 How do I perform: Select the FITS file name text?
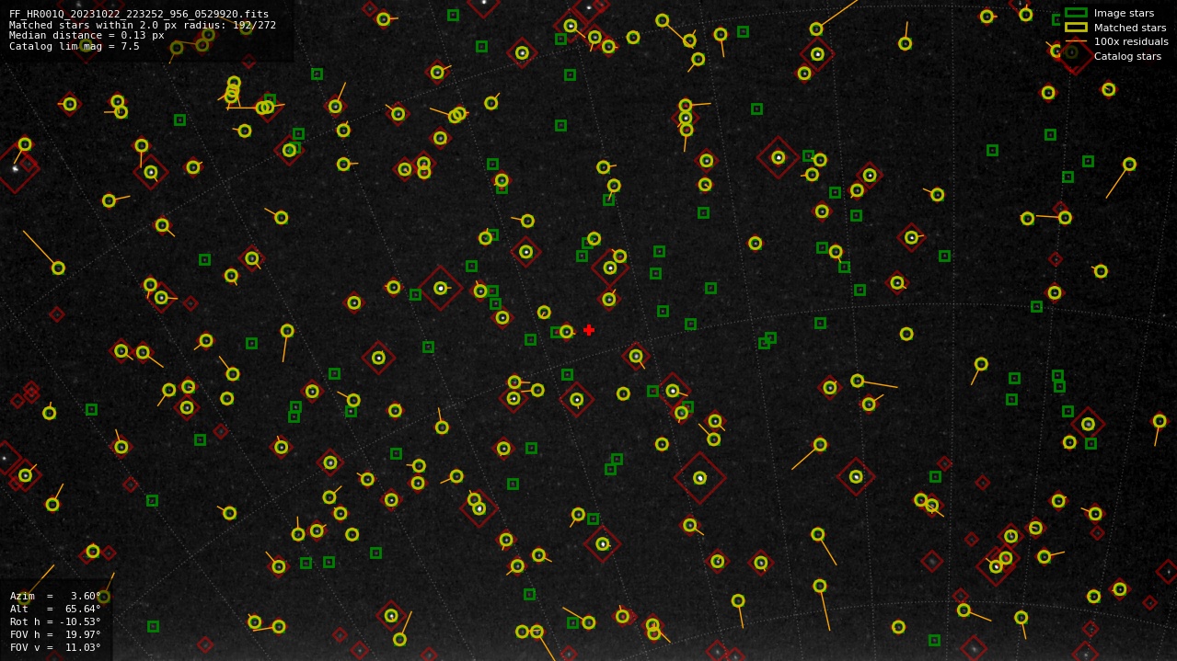139,14
